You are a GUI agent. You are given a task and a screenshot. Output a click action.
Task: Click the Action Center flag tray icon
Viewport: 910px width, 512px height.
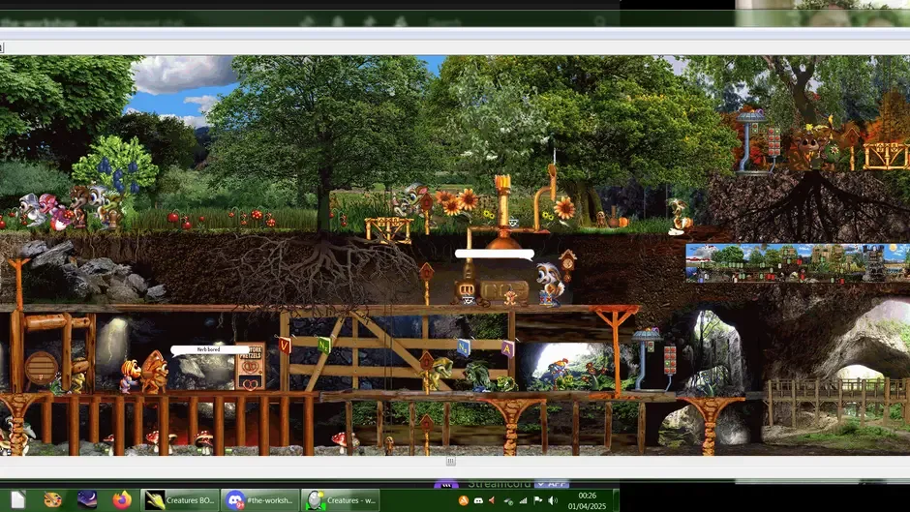point(538,500)
